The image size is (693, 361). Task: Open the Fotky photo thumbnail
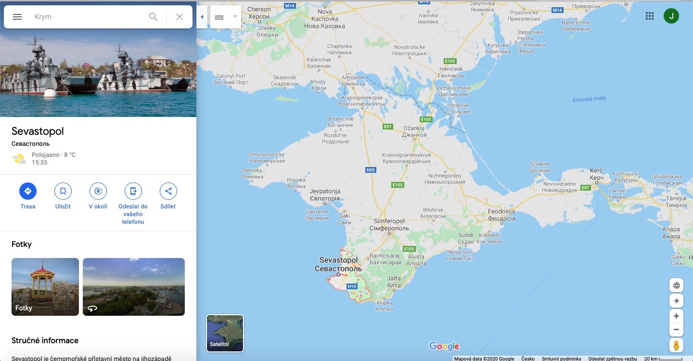45,287
